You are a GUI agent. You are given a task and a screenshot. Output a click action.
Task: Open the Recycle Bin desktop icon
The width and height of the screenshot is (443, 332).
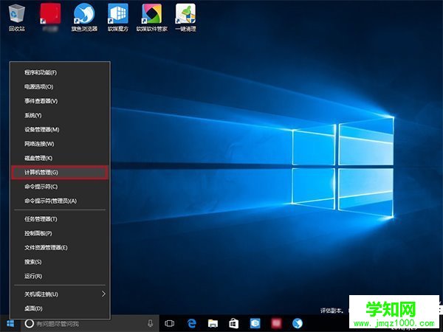[x=17, y=17]
